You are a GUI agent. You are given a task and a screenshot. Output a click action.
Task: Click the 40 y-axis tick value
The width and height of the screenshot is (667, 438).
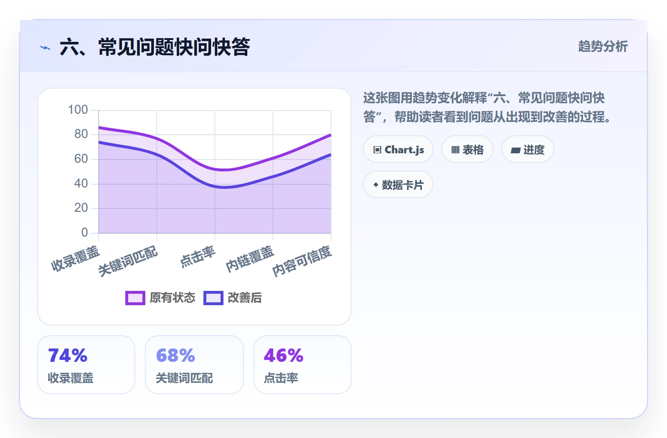(81, 184)
